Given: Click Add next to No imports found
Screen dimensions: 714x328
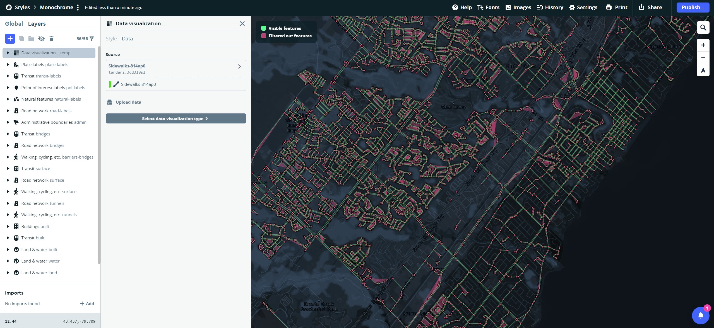Looking at the screenshot, I should coord(87,303).
